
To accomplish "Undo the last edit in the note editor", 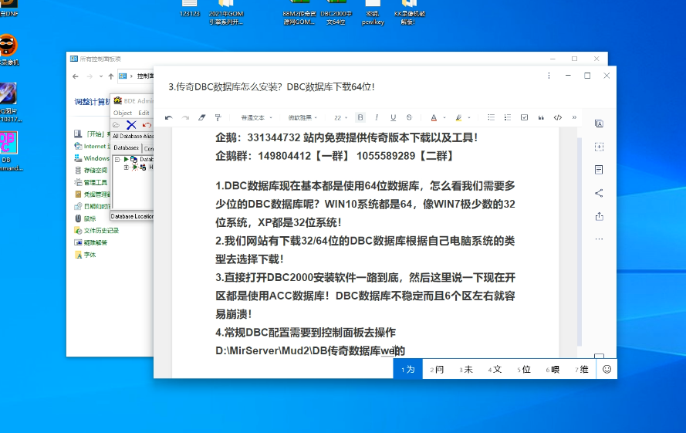I will [x=168, y=118].
